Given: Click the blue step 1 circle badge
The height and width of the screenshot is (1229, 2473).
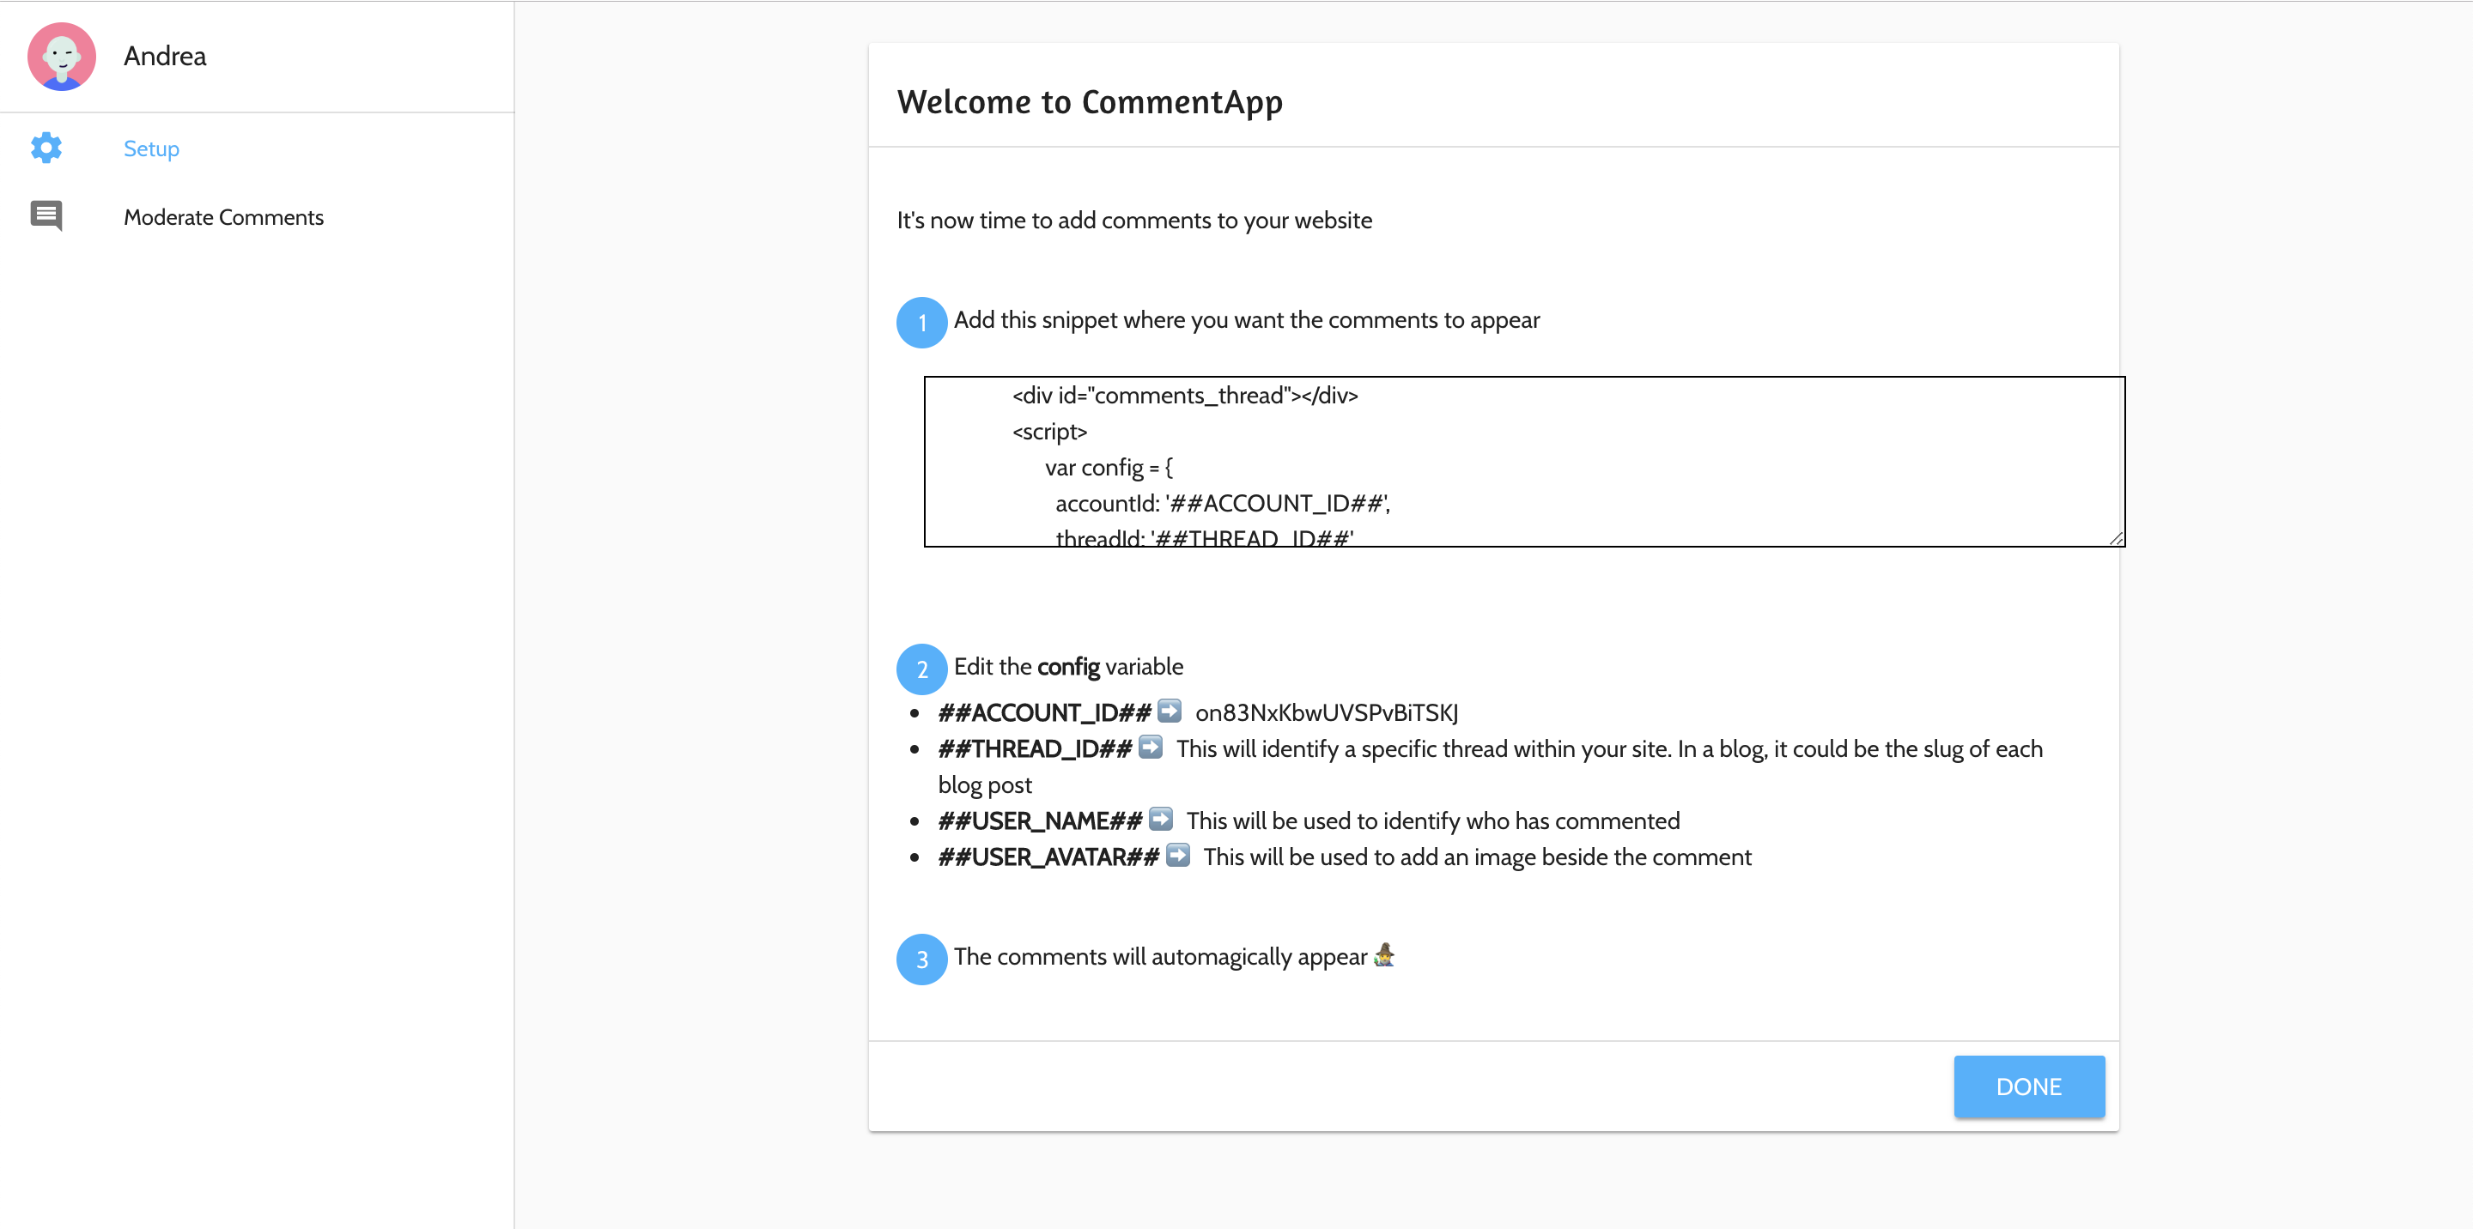Looking at the screenshot, I should pyautogui.click(x=921, y=323).
